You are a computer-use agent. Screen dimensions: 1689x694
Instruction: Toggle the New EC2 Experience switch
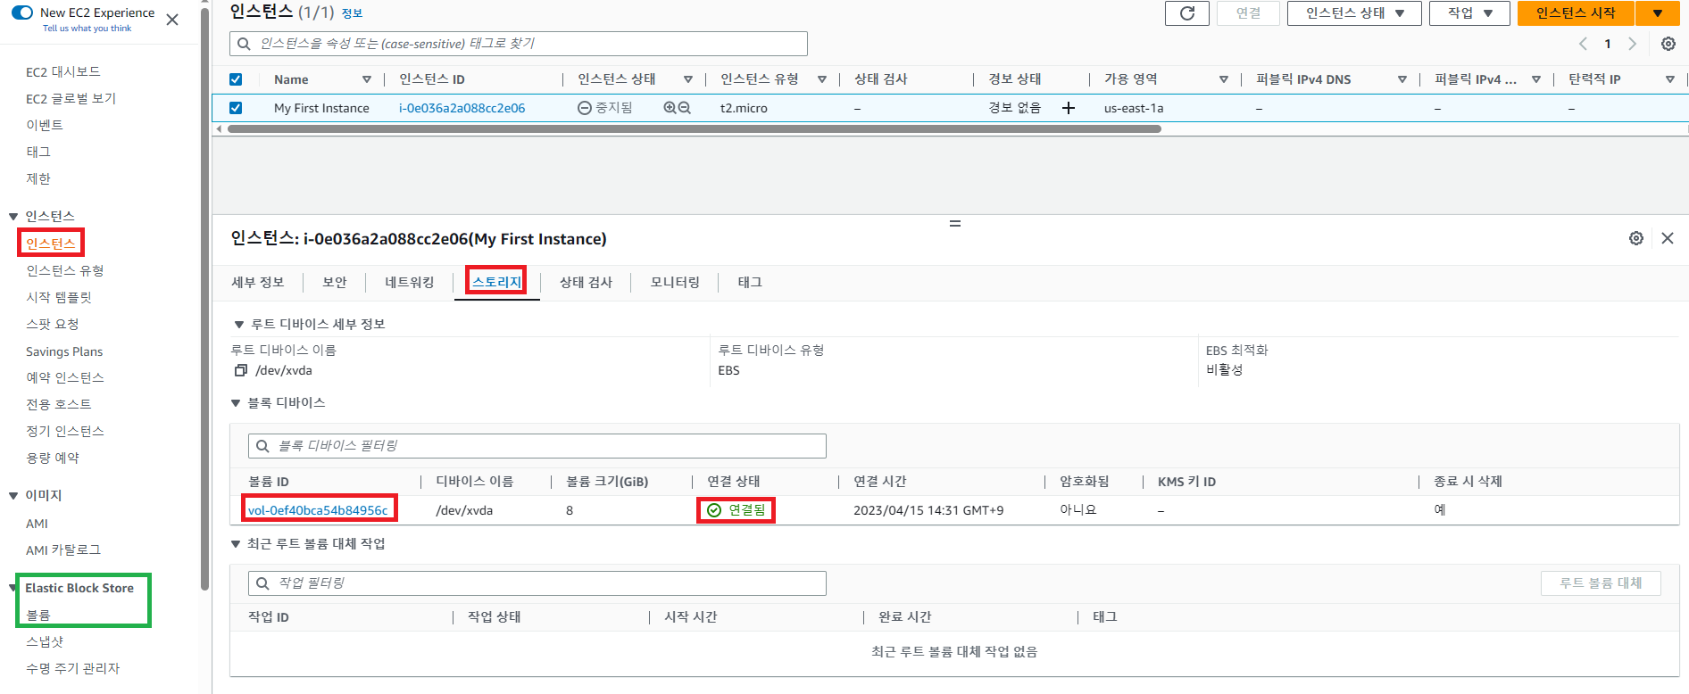21,12
